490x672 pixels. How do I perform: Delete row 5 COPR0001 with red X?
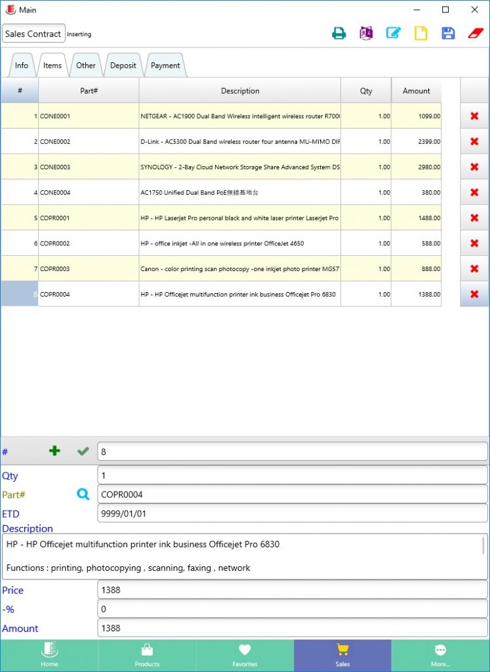coord(474,218)
